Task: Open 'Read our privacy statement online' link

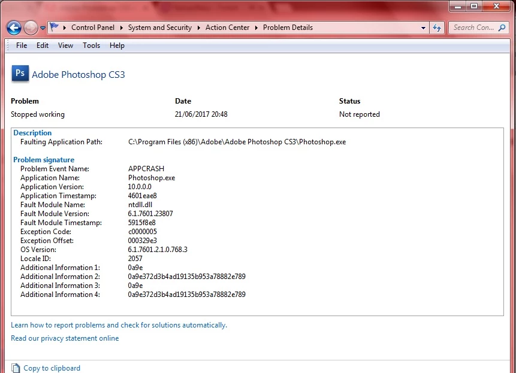Action: click(65, 338)
